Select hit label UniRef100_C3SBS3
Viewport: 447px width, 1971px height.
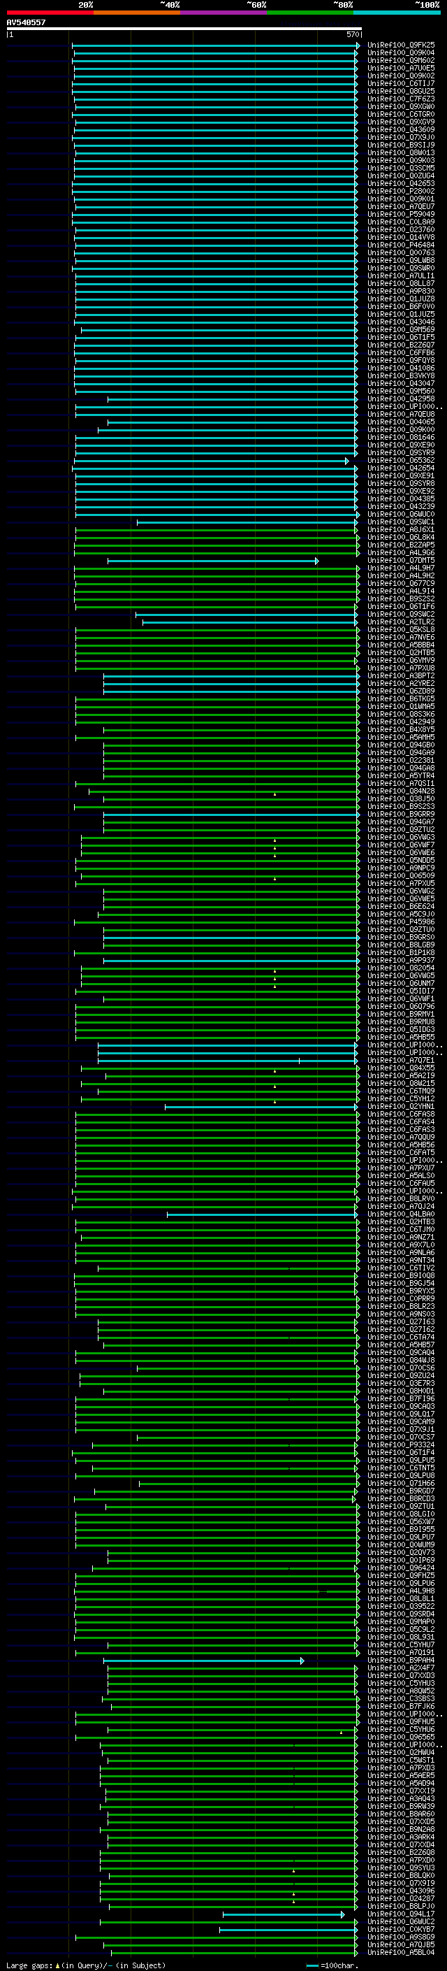(401, 1698)
